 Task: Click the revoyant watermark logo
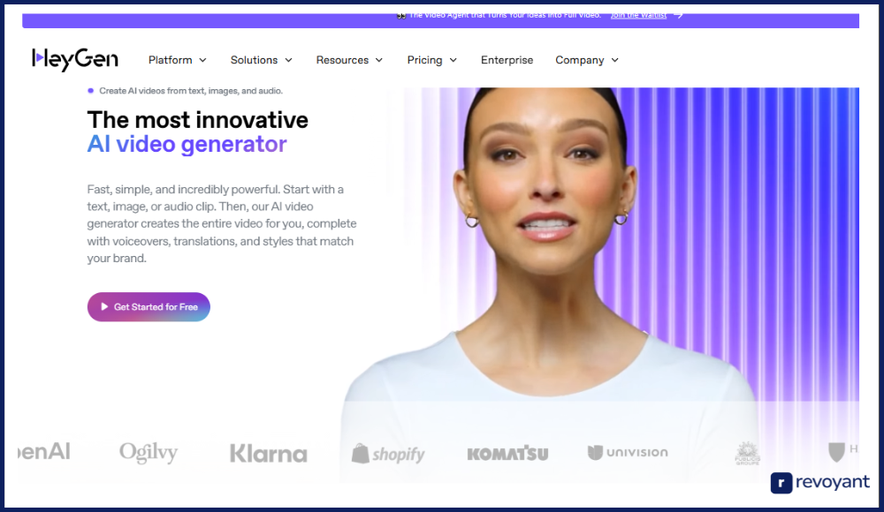tap(820, 483)
